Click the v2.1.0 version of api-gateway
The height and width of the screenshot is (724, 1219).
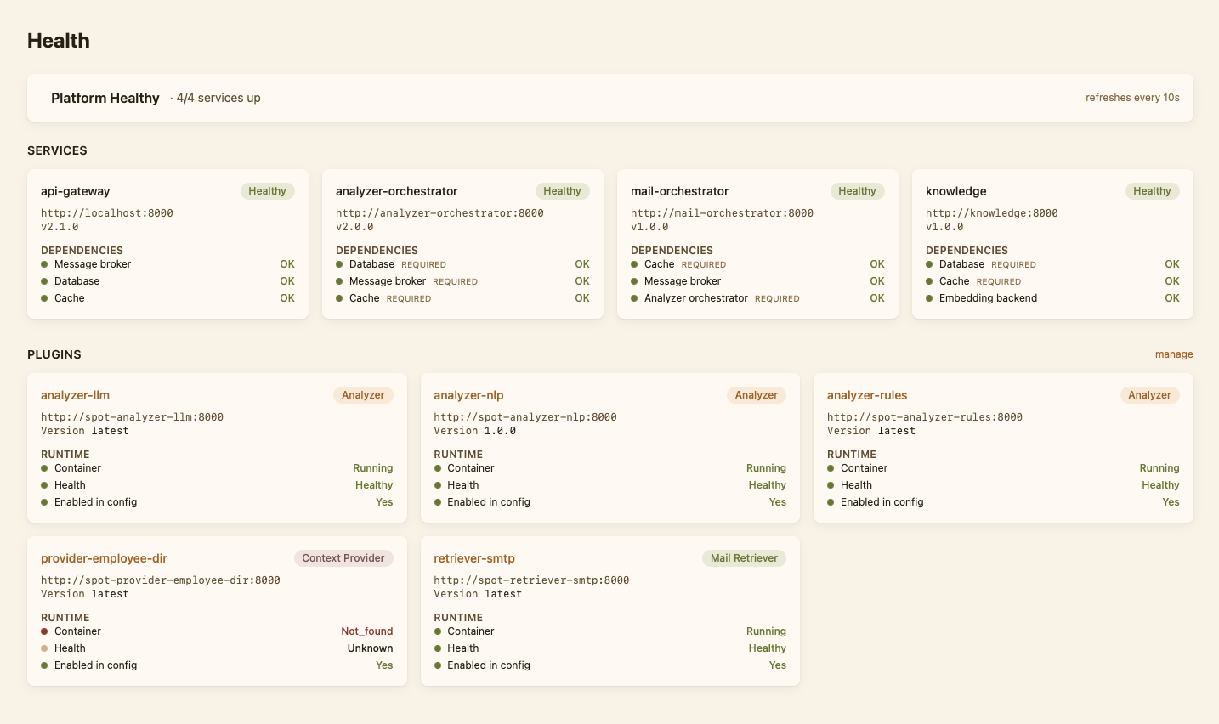pyautogui.click(x=60, y=227)
